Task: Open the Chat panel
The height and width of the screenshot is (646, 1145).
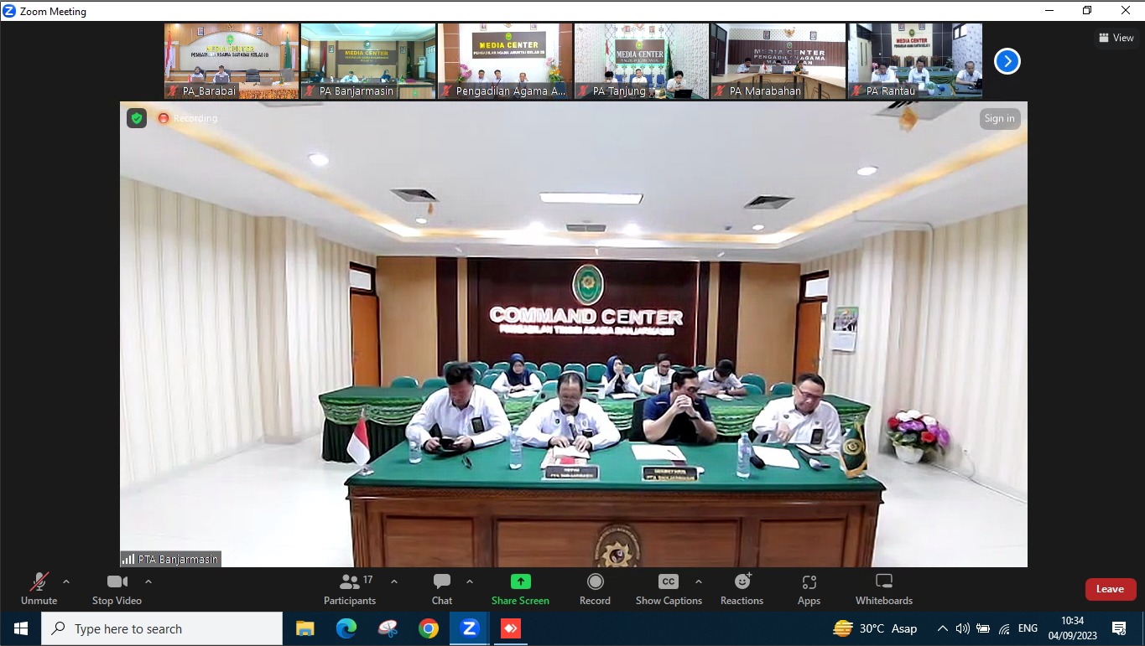Action: [x=442, y=588]
